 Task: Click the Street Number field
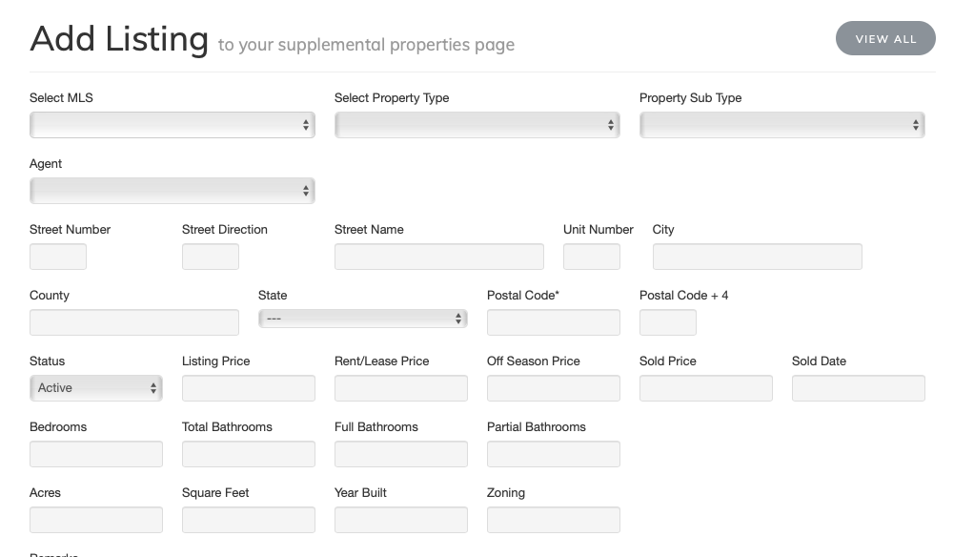tap(58, 257)
